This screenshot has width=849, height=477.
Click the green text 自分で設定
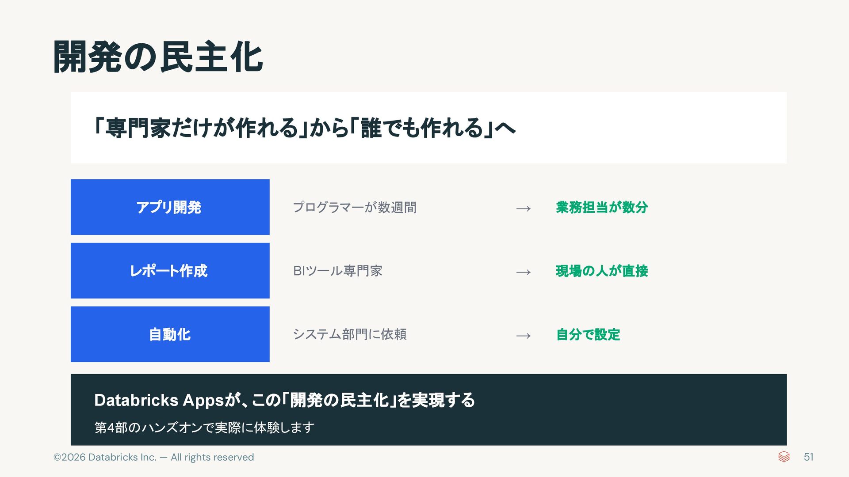click(x=588, y=334)
